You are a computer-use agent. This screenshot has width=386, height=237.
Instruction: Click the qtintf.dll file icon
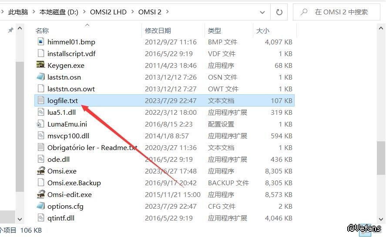[x=40, y=218]
